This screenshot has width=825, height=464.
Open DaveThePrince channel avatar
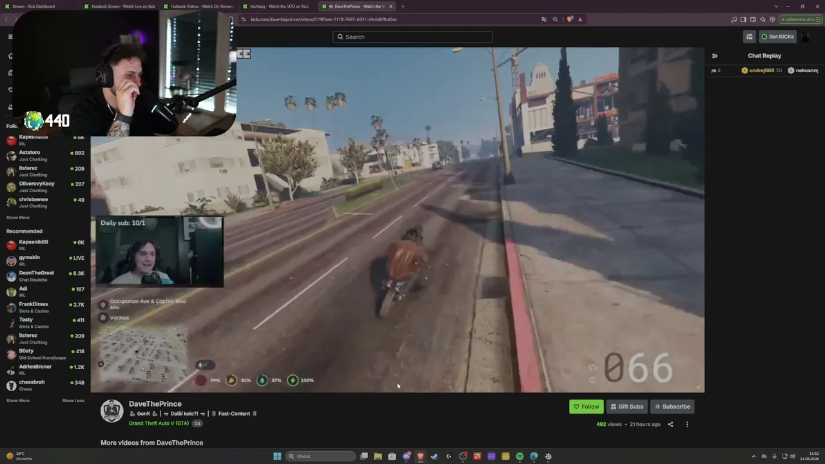pyautogui.click(x=112, y=411)
